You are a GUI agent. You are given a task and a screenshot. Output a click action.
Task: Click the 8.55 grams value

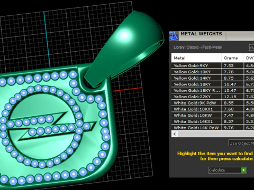click(x=229, y=103)
